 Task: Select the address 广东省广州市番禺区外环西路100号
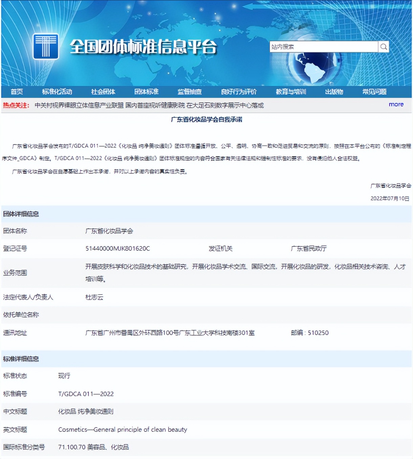click(170, 333)
